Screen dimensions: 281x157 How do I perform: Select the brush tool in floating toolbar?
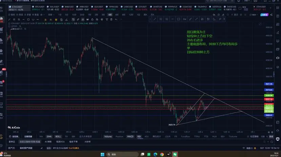pyautogui.click(x=190, y=19)
